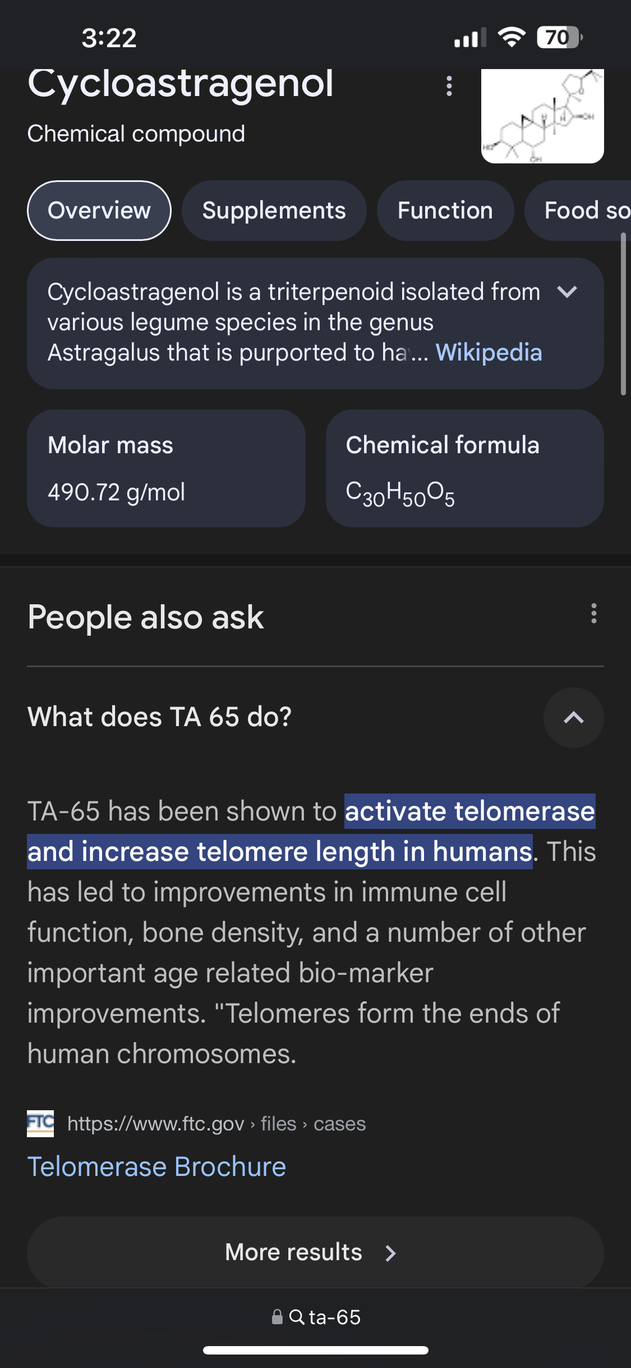Image resolution: width=631 pixels, height=1368 pixels.
Task: Tap the search magnifier icon in address bar
Action: pos(296,1317)
